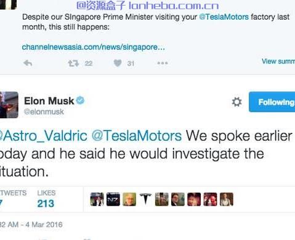295x240 pixels.
Task: View the 213 likes count
Action: [x=46, y=204]
